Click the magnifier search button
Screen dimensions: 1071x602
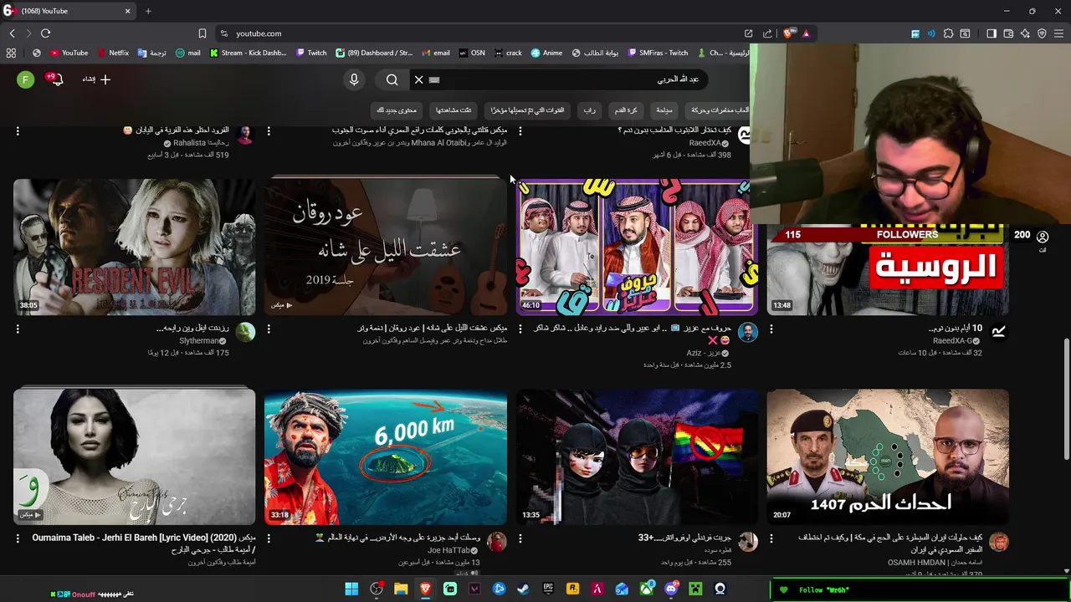pos(392,79)
